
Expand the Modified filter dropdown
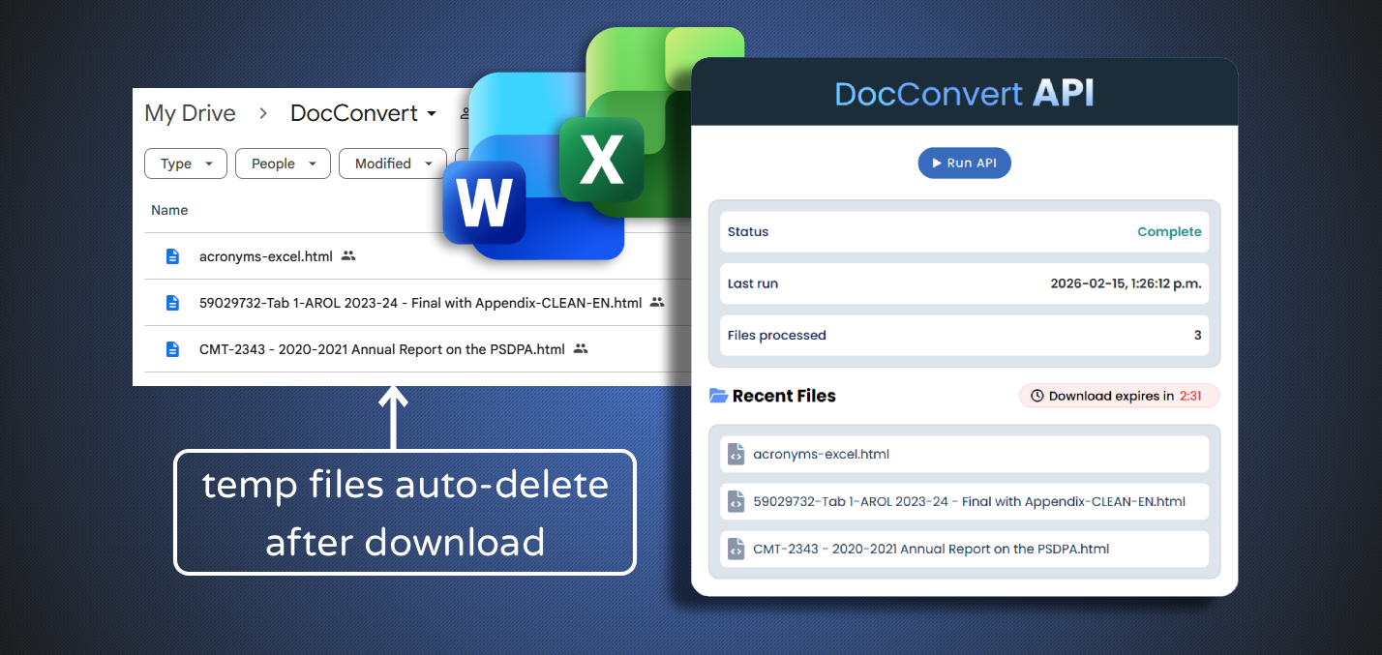coord(392,164)
